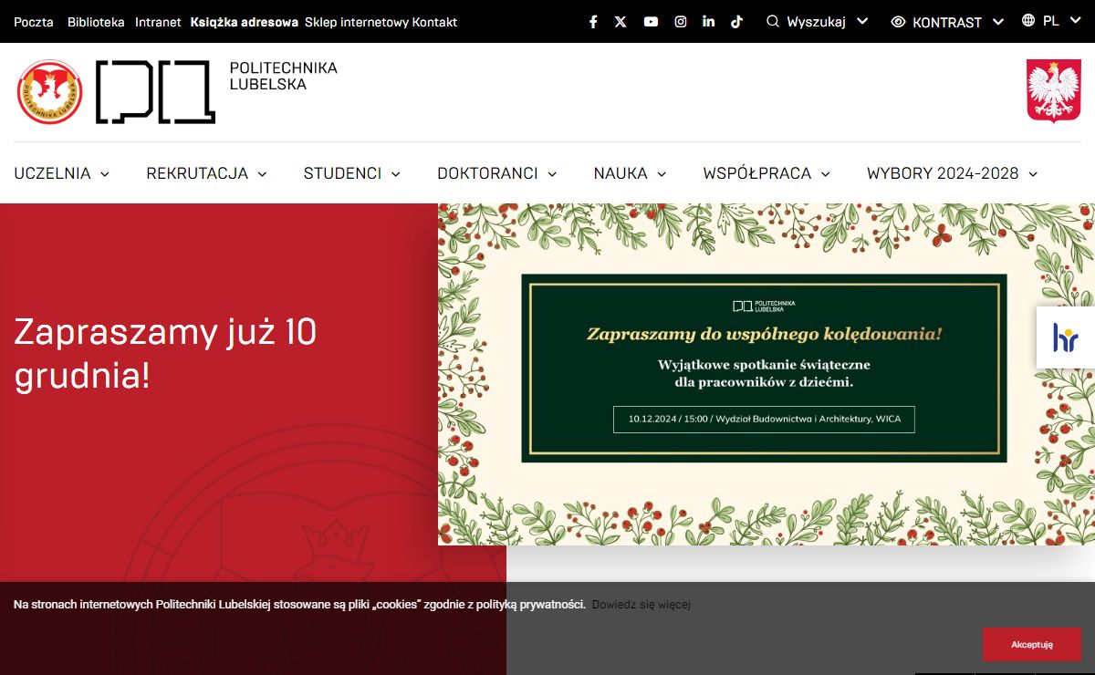Expand the WYBORY 2024-2028 menu
Image resolution: width=1095 pixels, height=675 pixels.
953,173
